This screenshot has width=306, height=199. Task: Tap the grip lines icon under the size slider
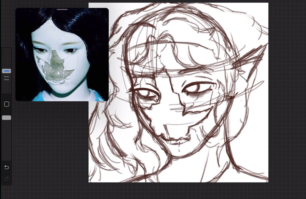(x=6, y=78)
